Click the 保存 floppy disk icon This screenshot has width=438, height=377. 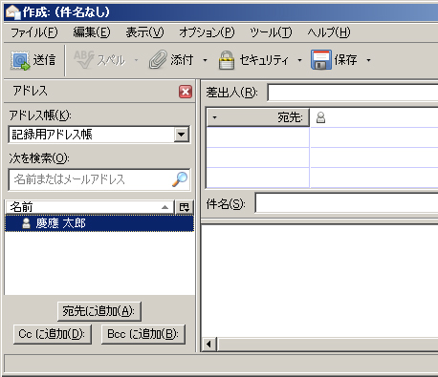tap(321, 60)
